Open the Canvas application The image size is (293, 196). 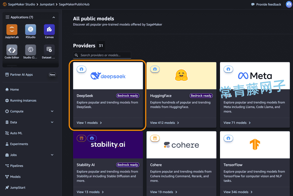[49, 29]
